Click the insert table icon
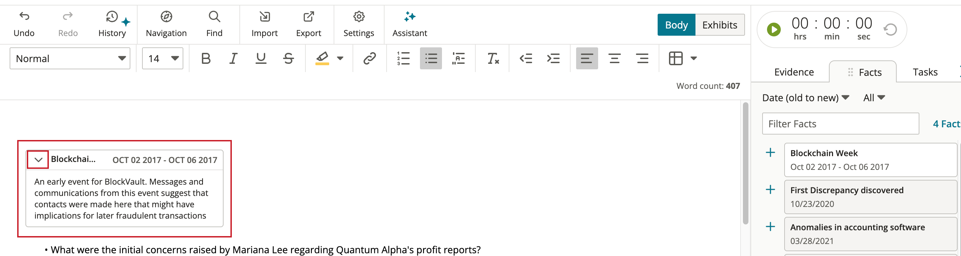961x256 pixels. (x=676, y=58)
